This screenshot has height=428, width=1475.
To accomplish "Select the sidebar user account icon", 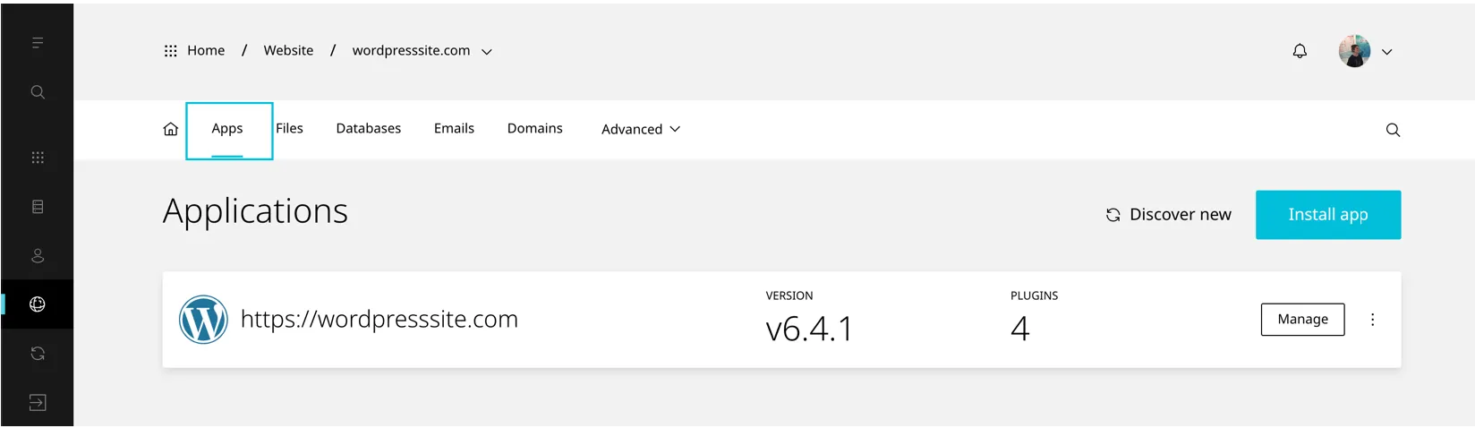I will (38, 256).
